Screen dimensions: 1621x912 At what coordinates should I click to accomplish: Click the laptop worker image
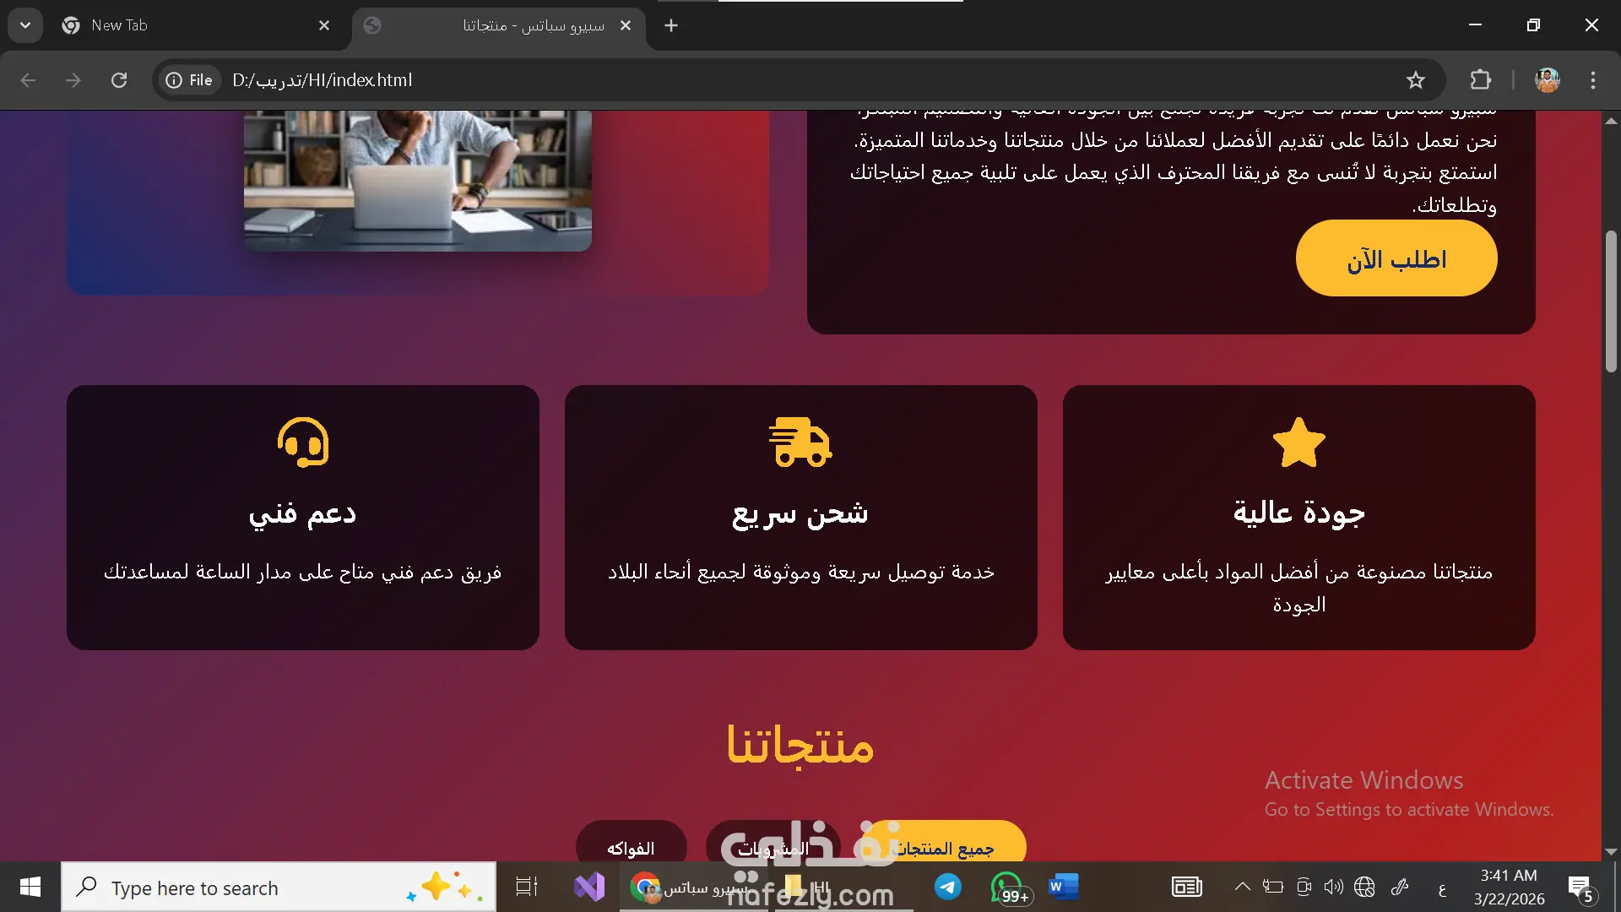click(418, 180)
